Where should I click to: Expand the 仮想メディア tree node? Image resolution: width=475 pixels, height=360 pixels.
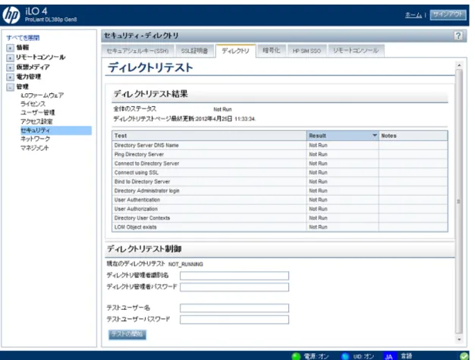[x=10, y=67]
